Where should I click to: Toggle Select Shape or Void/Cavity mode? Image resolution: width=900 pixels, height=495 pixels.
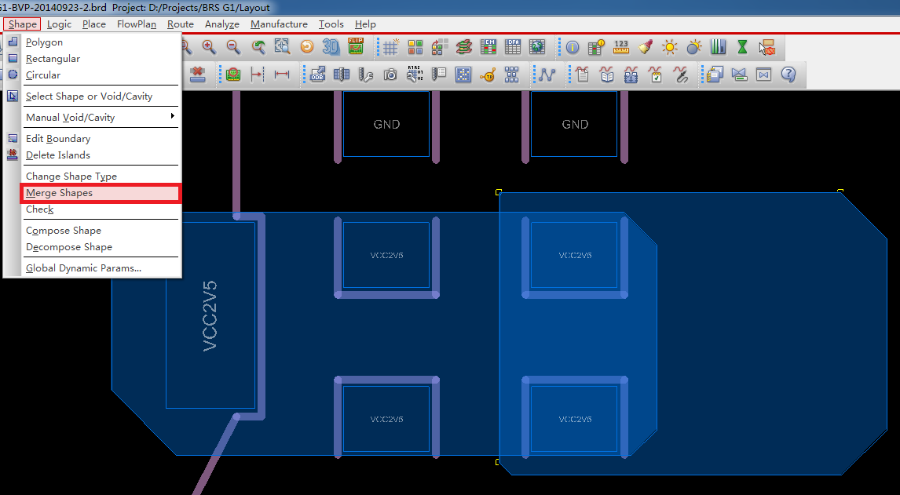[x=89, y=96]
